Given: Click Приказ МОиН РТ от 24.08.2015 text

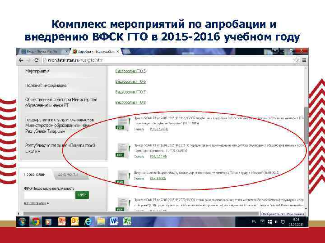Looking at the screenshot, I should 219,121.
